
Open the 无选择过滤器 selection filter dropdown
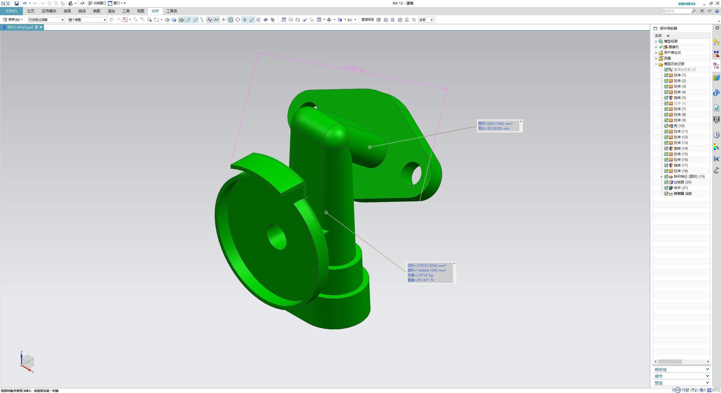point(47,20)
